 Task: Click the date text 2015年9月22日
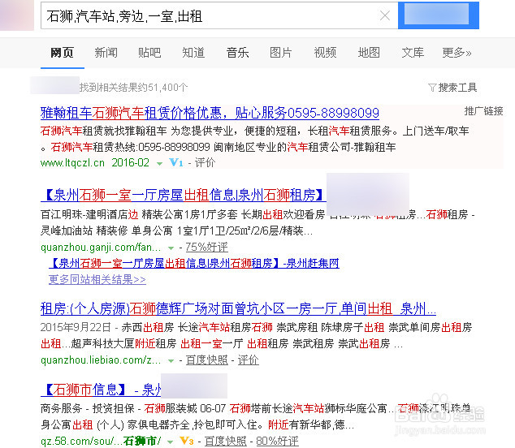(x=76, y=327)
